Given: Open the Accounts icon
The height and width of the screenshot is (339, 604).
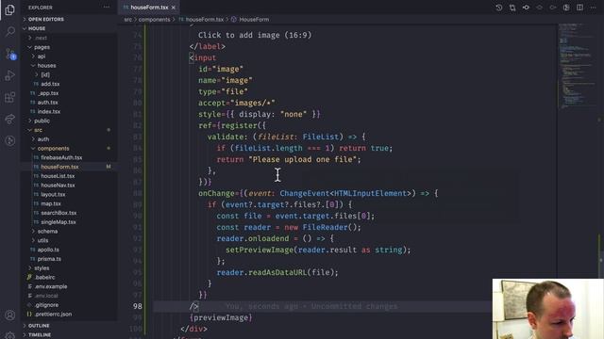Looking at the screenshot, I should click(x=10, y=315).
